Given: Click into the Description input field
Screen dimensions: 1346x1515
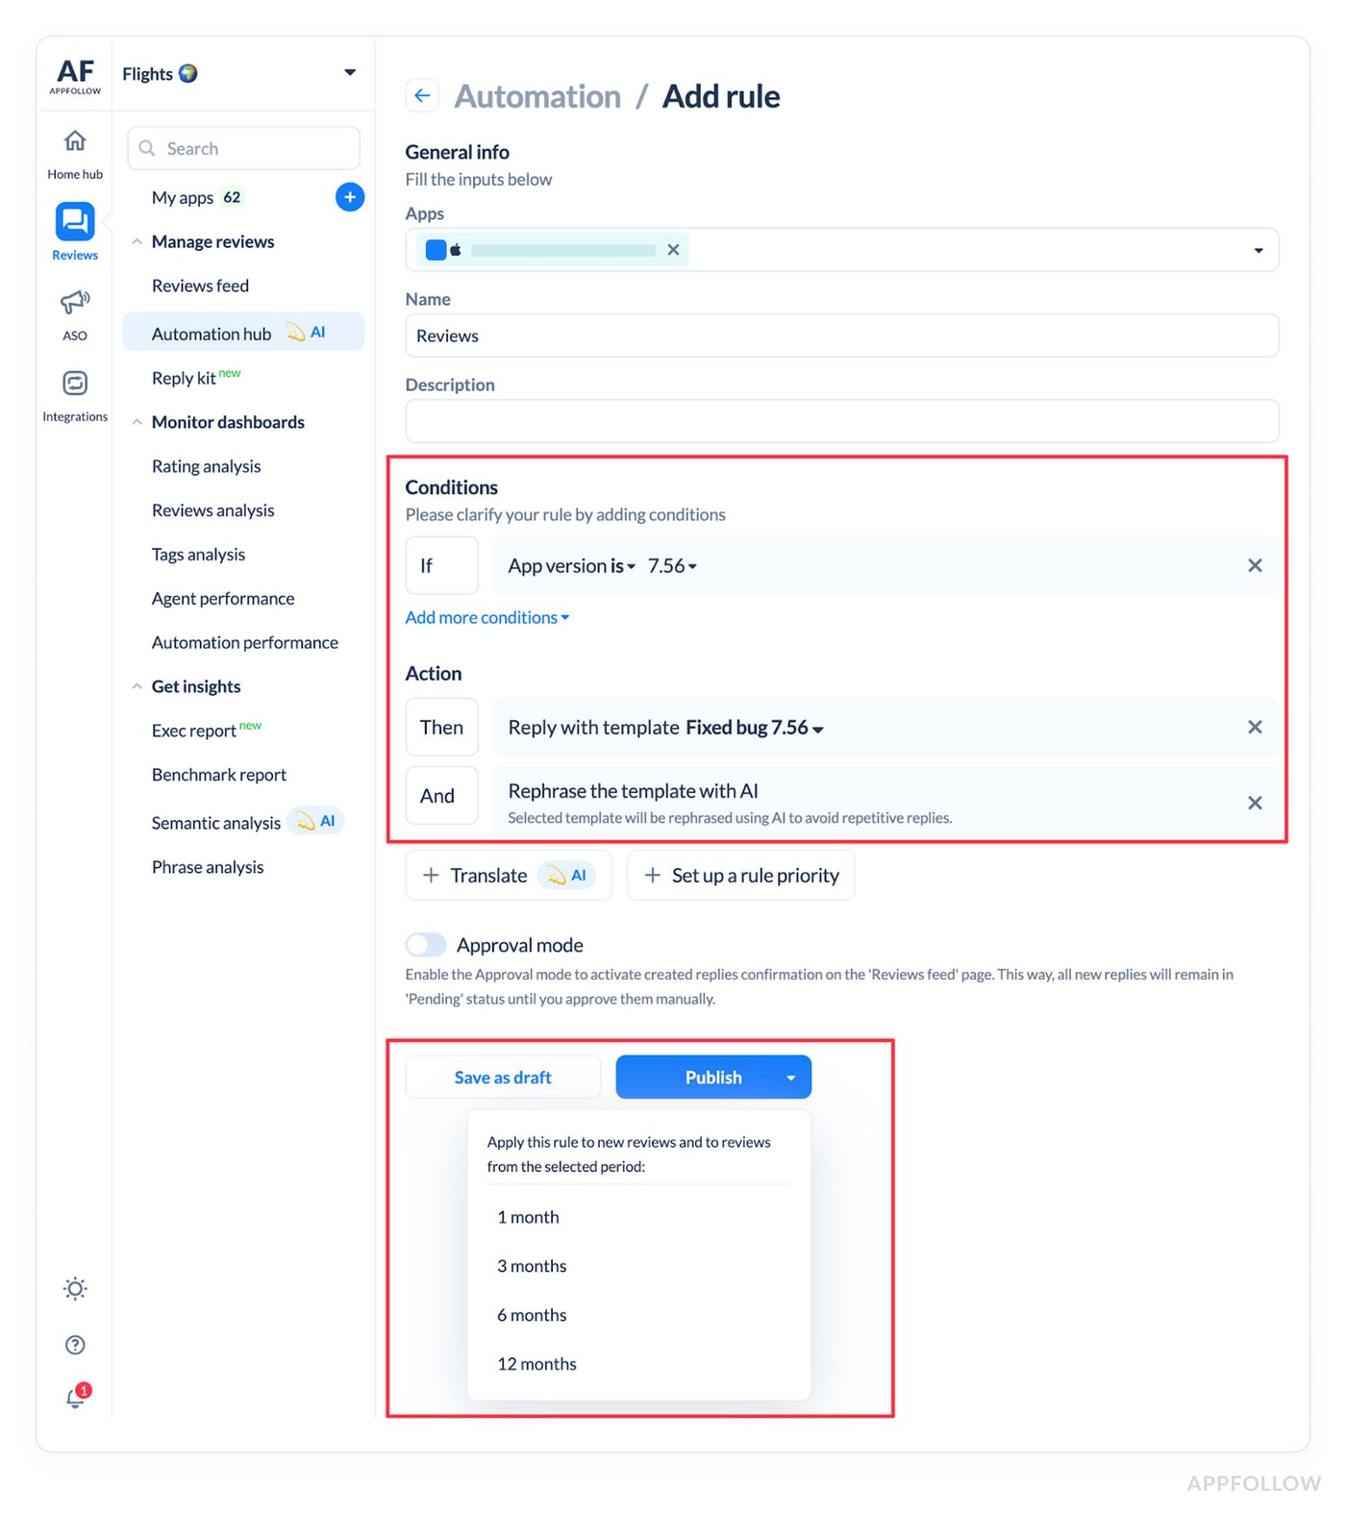Looking at the screenshot, I should tap(841, 421).
